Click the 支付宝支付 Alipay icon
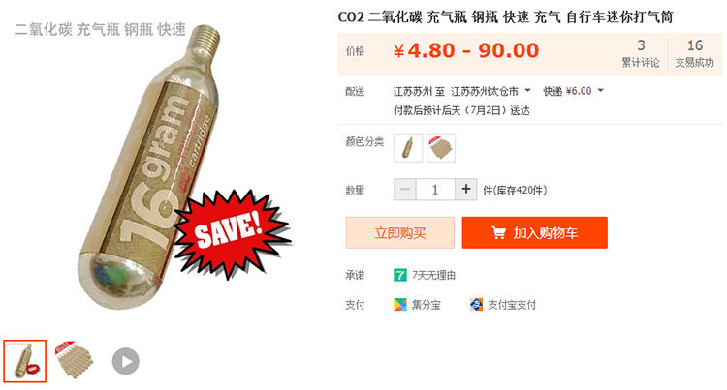The width and height of the screenshot is (727, 390). click(x=476, y=305)
